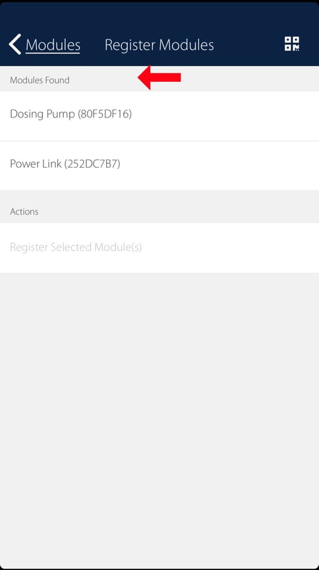Go back via the underlined Modules link
The height and width of the screenshot is (570, 319).
tap(53, 45)
